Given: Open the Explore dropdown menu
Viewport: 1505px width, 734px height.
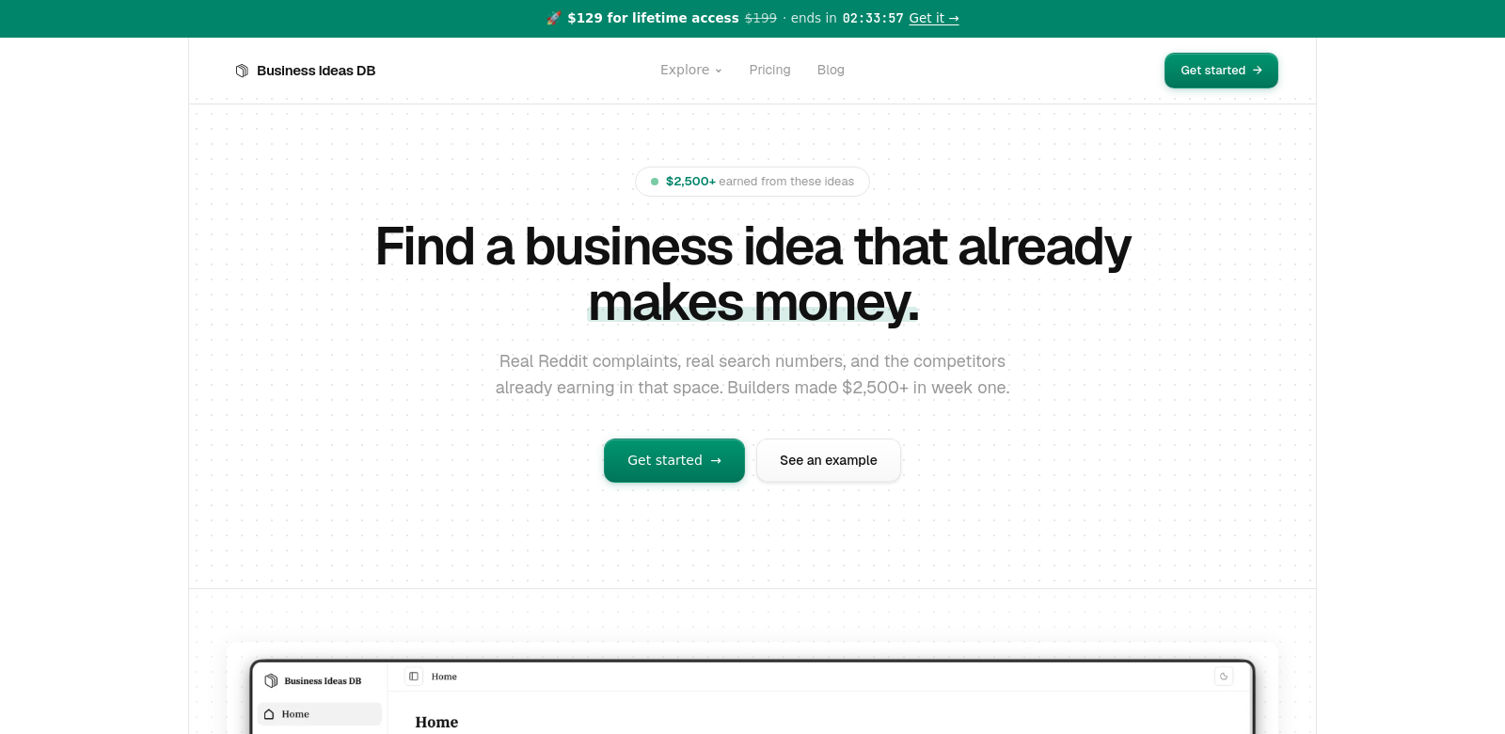Looking at the screenshot, I should pyautogui.click(x=691, y=70).
